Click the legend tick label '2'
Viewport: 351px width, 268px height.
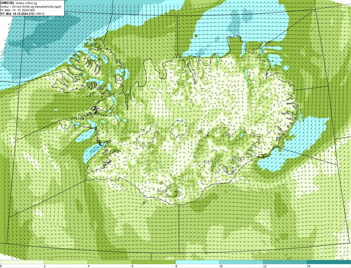pyautogui.click(x=44, y=266)
